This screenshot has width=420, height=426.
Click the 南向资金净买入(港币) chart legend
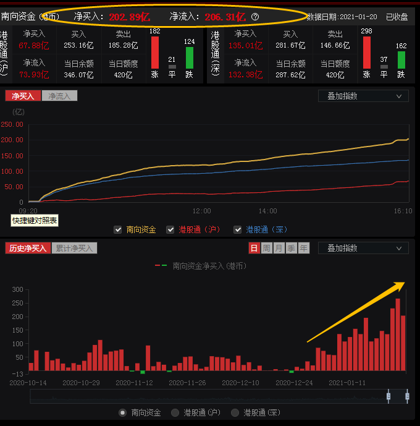201,266
